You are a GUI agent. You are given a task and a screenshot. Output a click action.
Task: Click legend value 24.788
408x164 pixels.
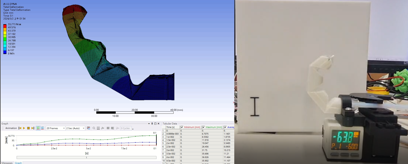[12, 40]
